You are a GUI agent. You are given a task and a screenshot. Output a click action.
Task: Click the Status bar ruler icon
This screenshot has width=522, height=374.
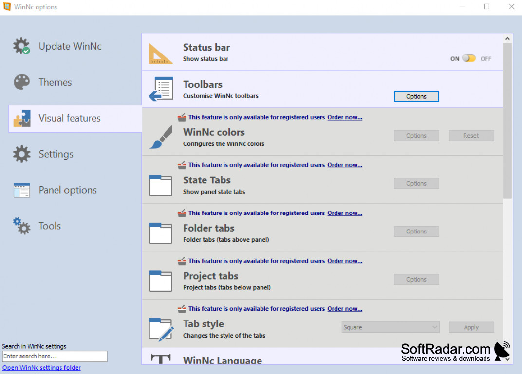(x=161, y=53)
